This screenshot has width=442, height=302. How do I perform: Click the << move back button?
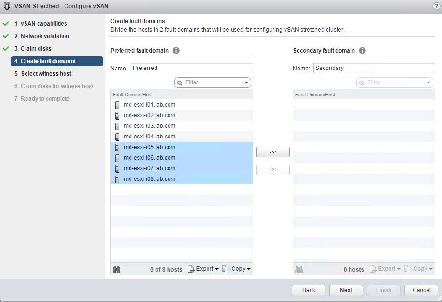[273, 170]
